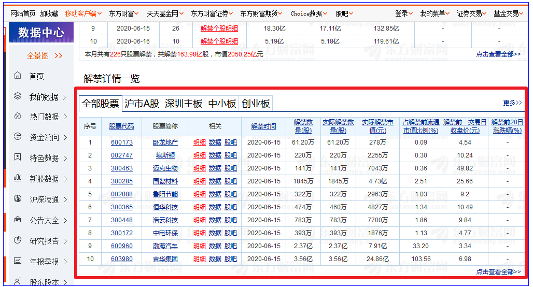
Task: Open stock code 002747 link
Action: tap(122, 155)
